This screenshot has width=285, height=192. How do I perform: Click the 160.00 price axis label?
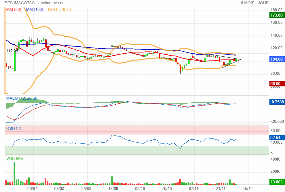click(276, 23)
